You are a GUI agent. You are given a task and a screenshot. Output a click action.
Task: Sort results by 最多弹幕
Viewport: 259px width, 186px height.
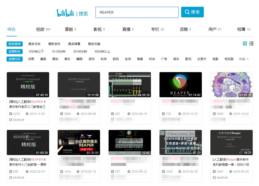click(74, 44)
